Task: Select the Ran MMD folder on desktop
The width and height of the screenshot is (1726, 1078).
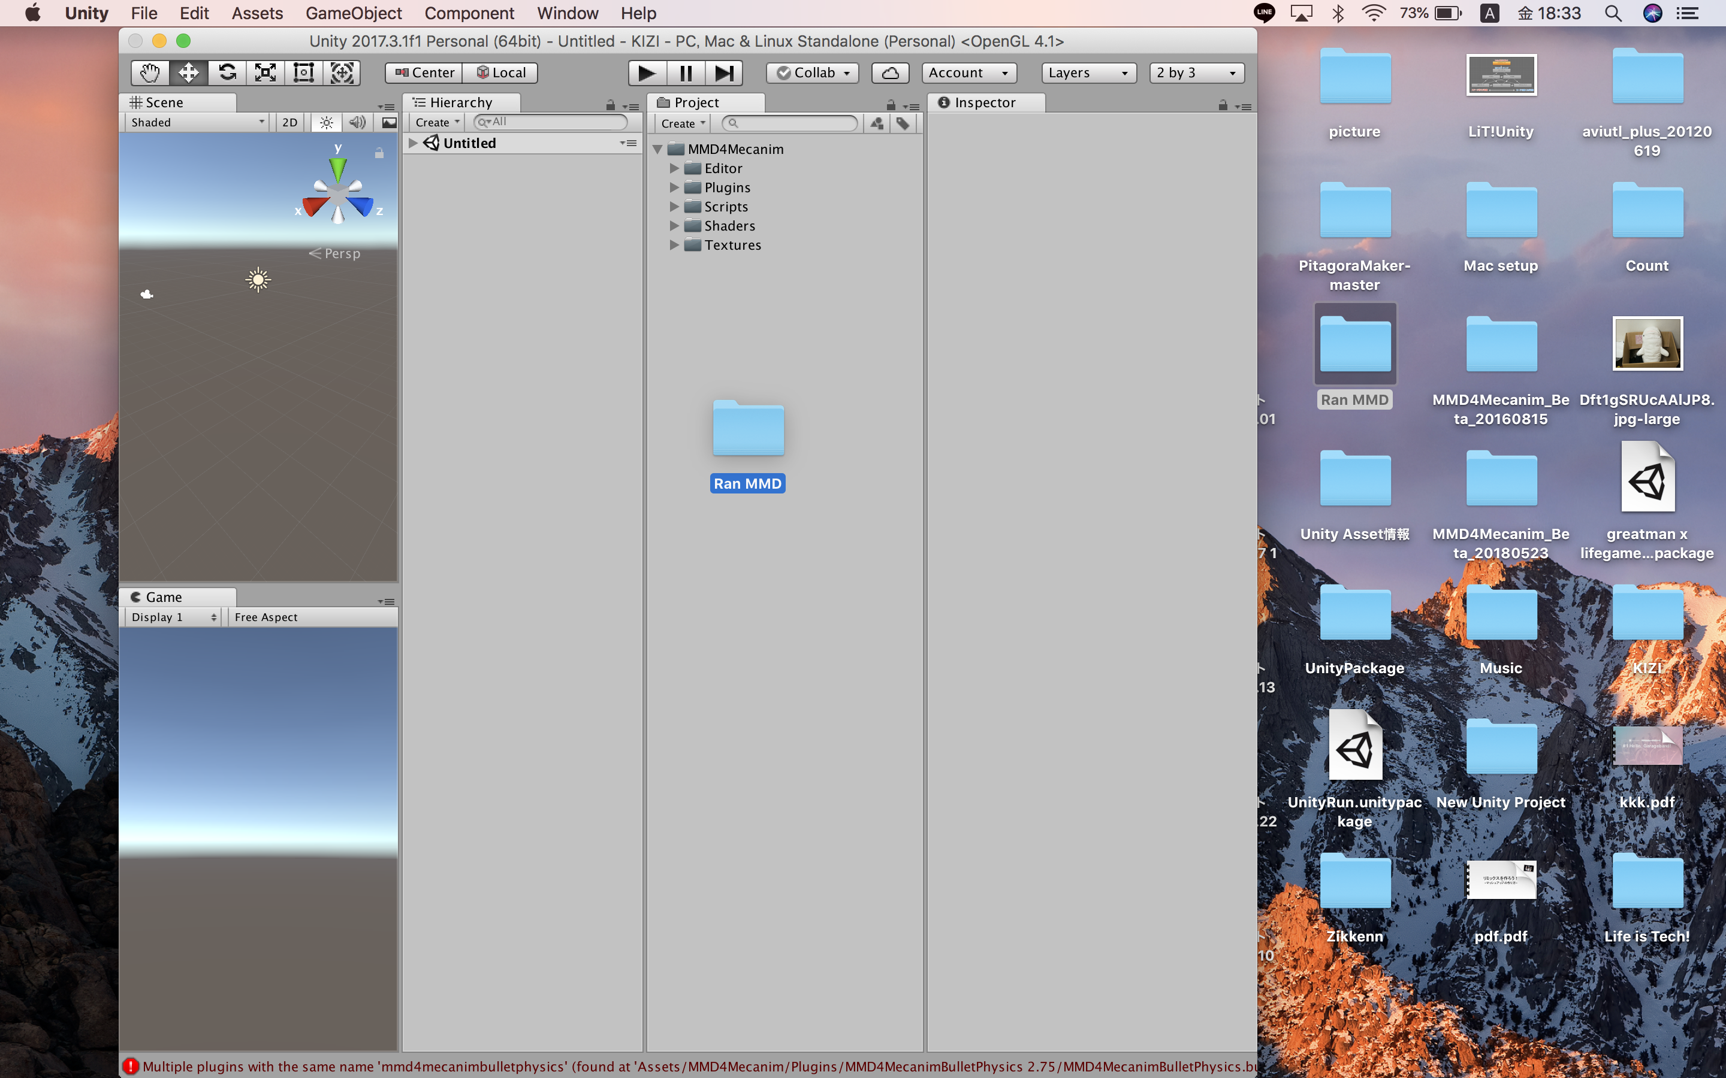Action: tap(1354, 357)
